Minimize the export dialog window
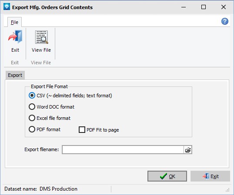Screen dimensions: 234x195 (x=184, y=7)
